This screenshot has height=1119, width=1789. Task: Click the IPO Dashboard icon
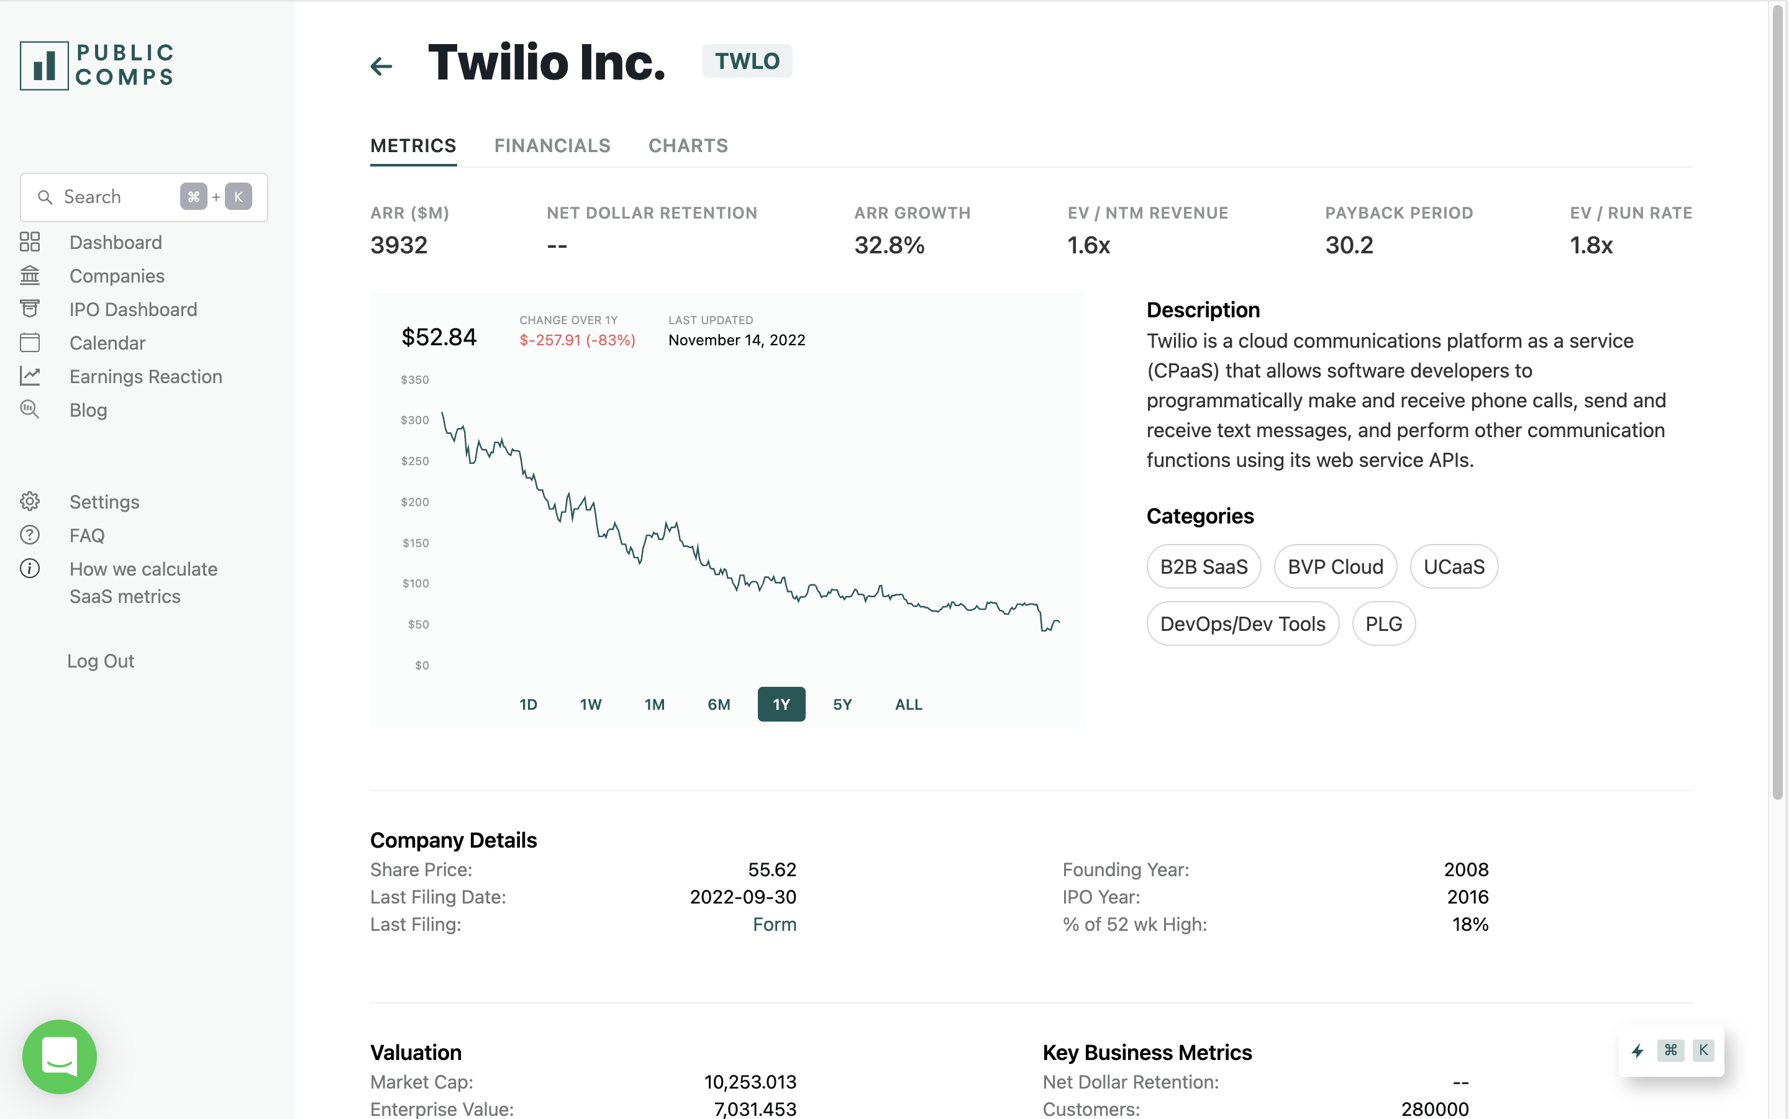point(30,309)
